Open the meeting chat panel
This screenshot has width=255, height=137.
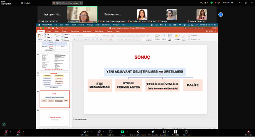coord(99,131)
